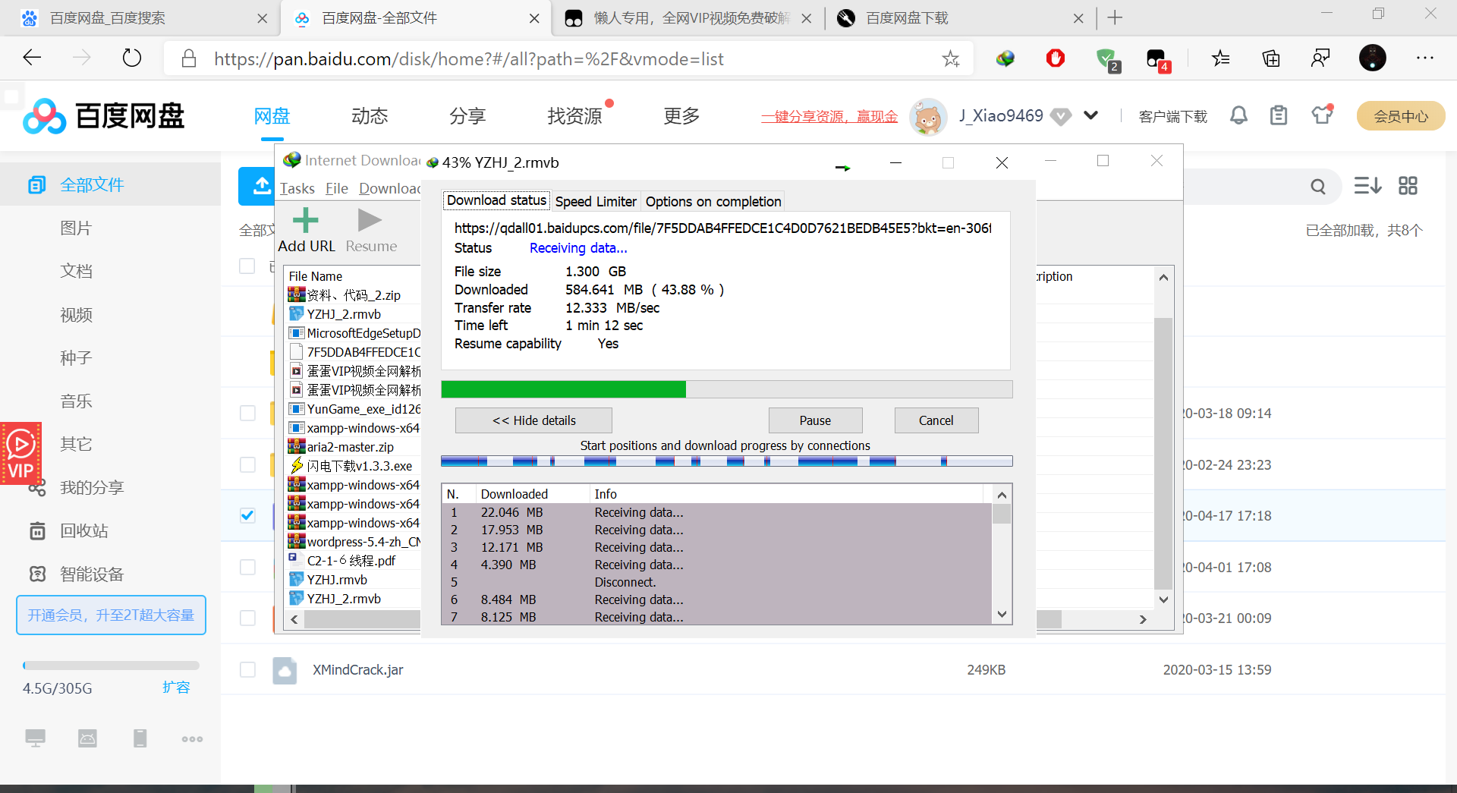
Task: Click the Resume play icon in IDM
Action: coord(370,220)
